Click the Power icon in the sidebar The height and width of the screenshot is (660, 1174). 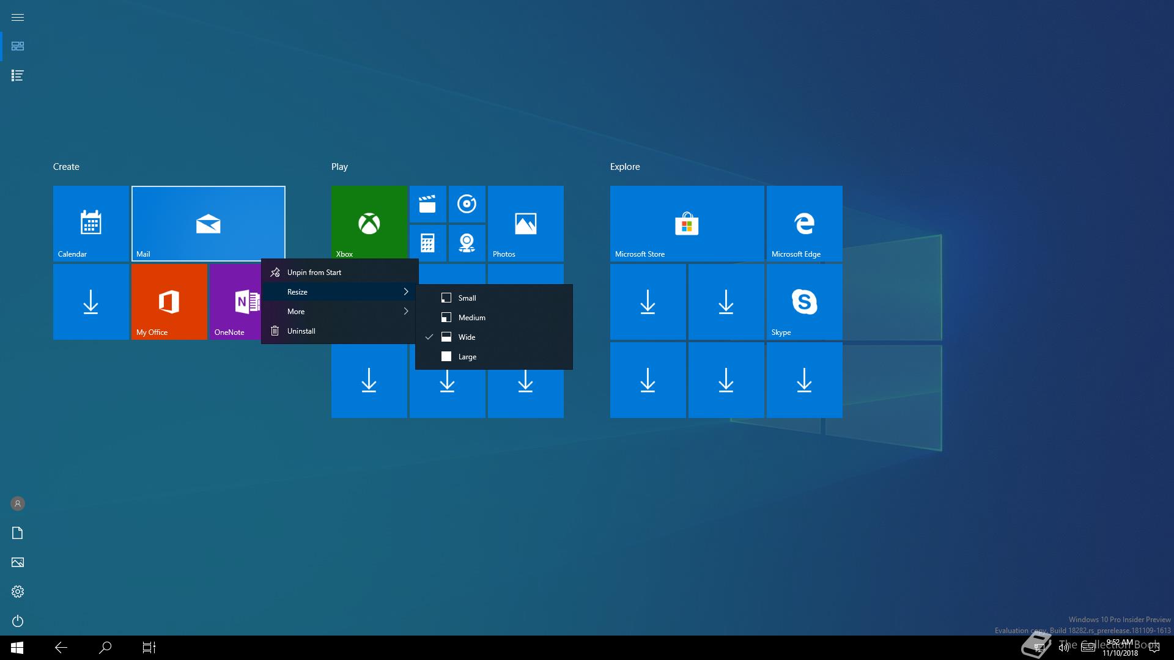coord(18,621)
